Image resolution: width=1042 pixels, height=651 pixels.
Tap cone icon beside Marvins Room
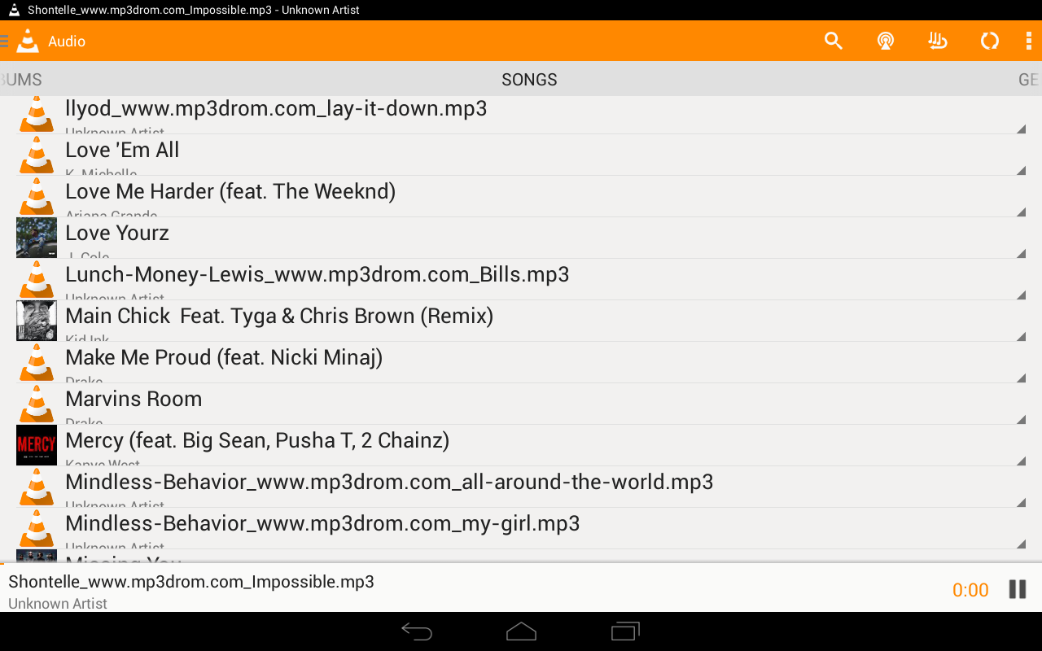[37, 404]
